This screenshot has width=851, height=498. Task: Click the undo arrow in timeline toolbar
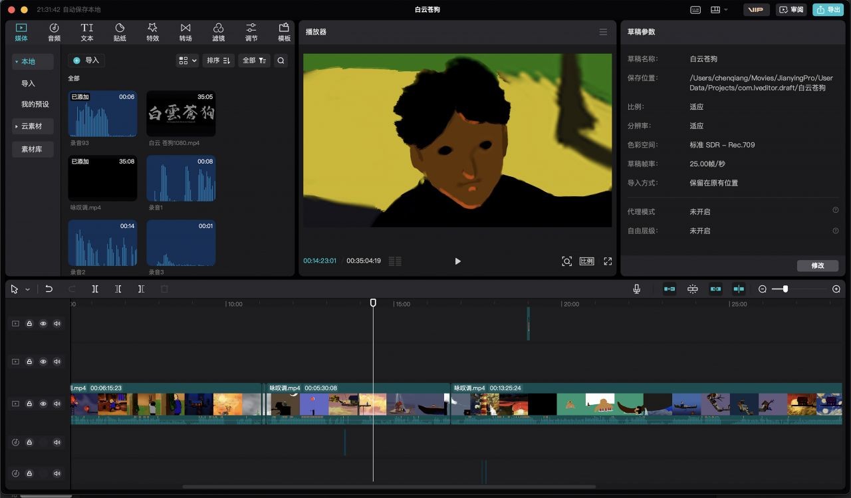tap(49, 289)
